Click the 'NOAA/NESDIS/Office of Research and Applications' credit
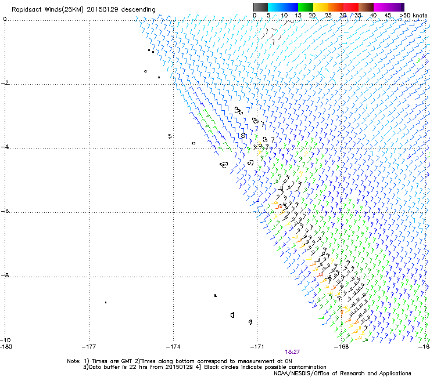Viewport: 430px width, 377px height. tap(342, 374)
